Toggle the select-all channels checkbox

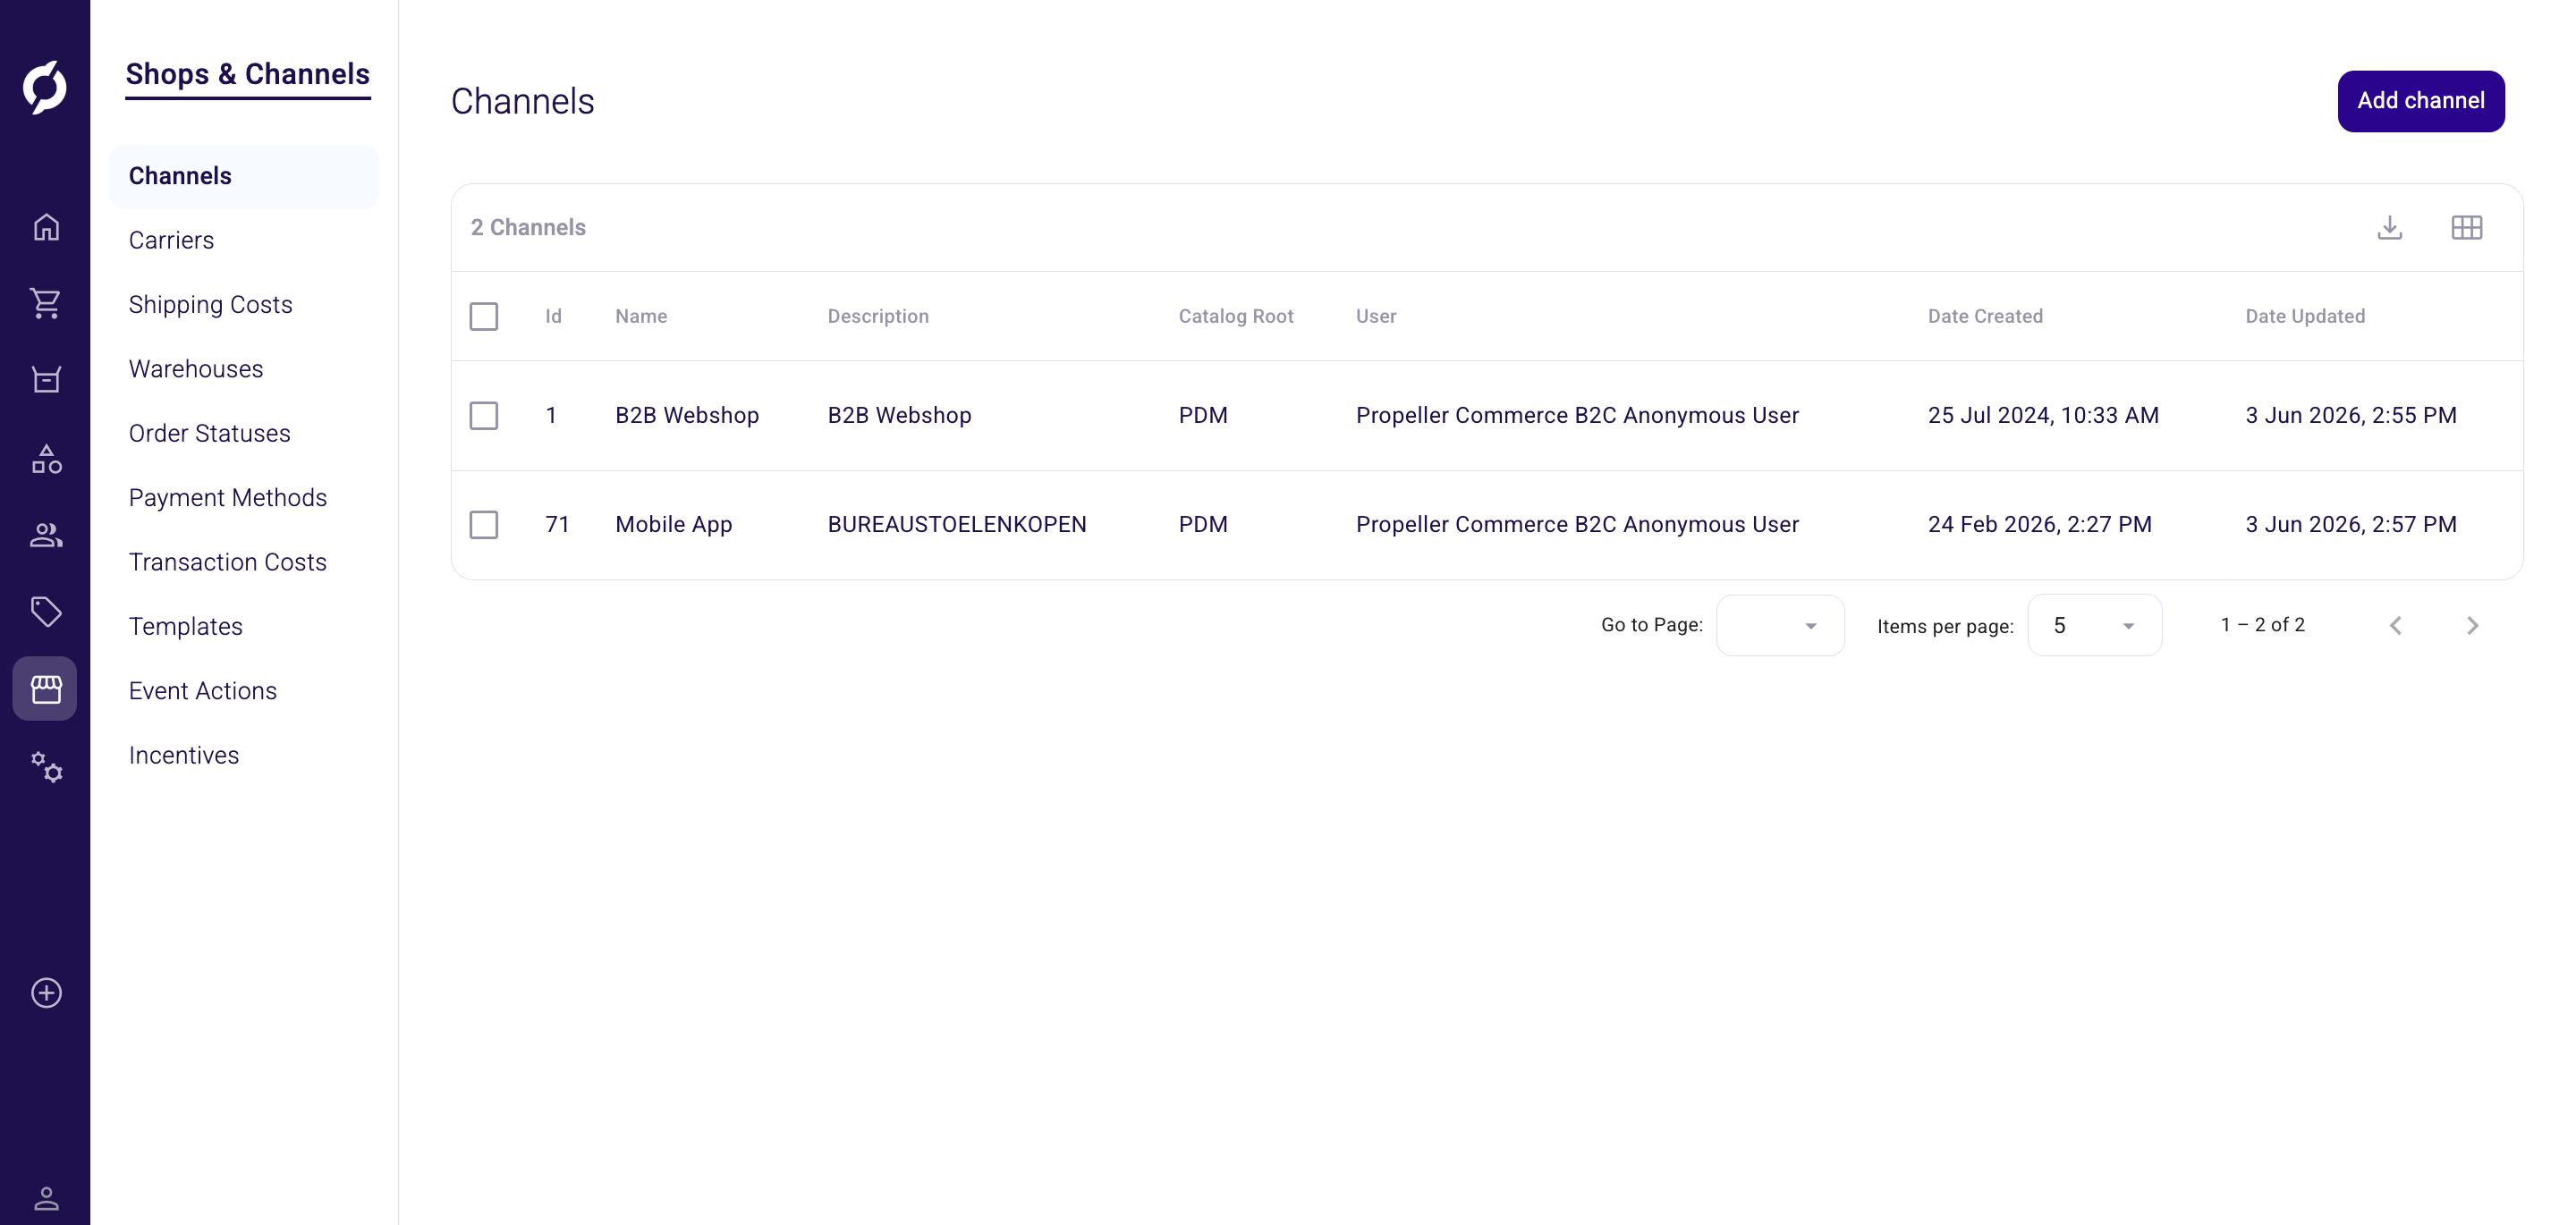pos(484,316)
